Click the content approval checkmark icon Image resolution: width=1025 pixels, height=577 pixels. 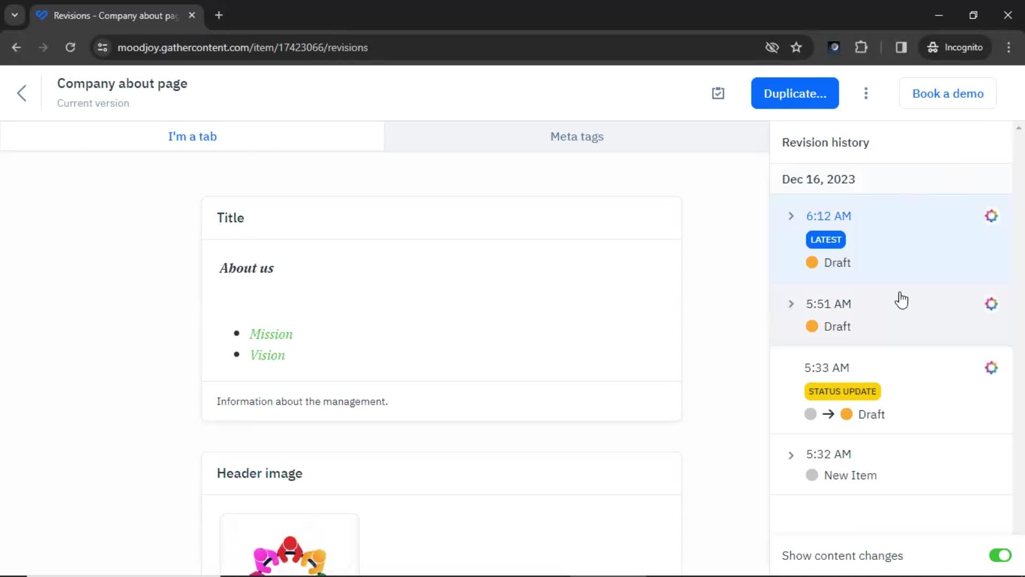[x=717, y=93]
